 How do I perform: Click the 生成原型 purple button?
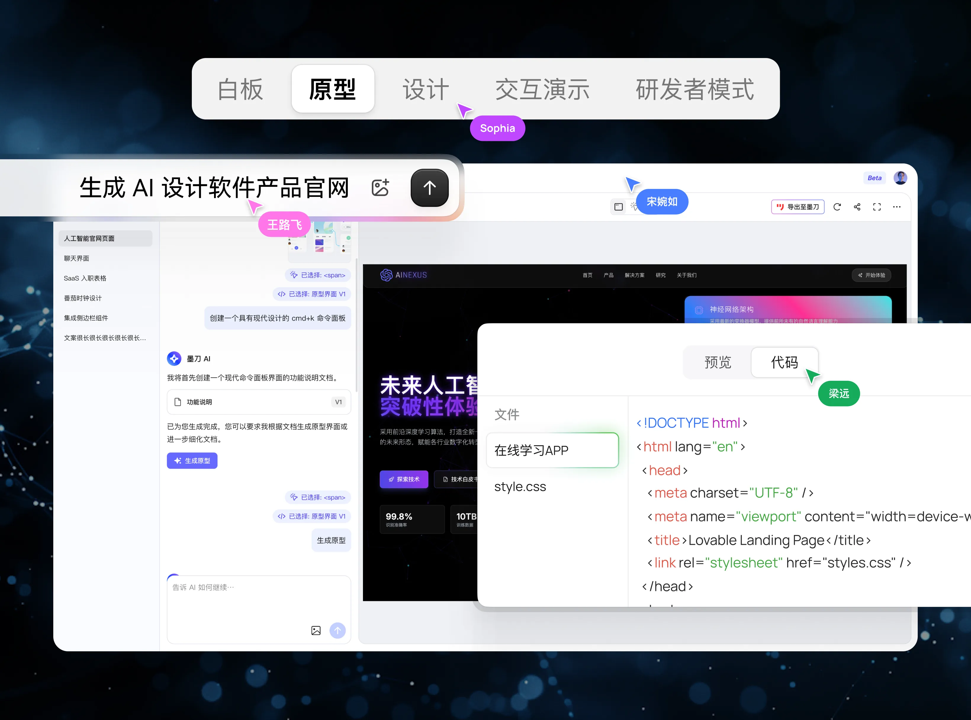point(192,461)
